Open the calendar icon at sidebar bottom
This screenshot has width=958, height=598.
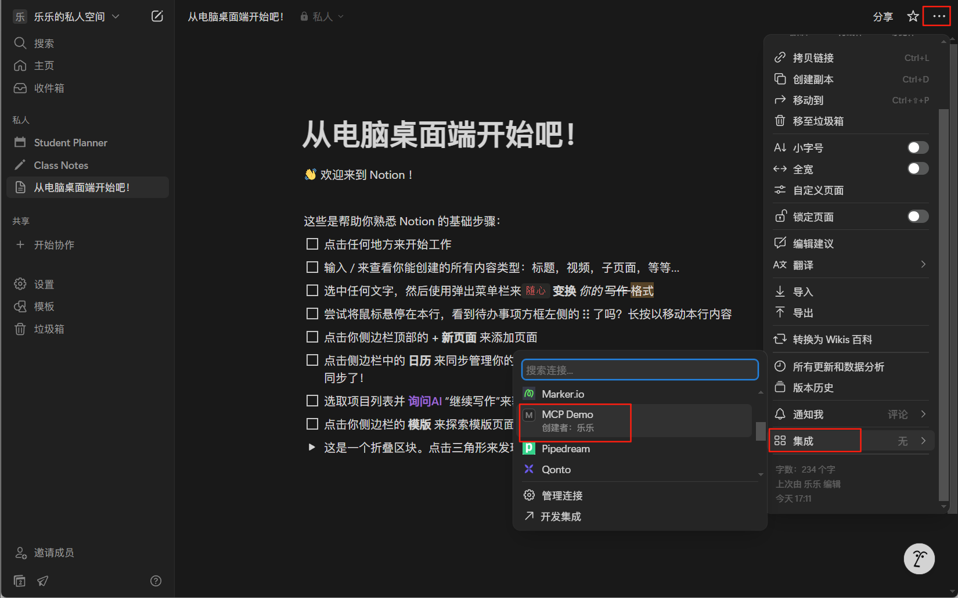[20, 581]
